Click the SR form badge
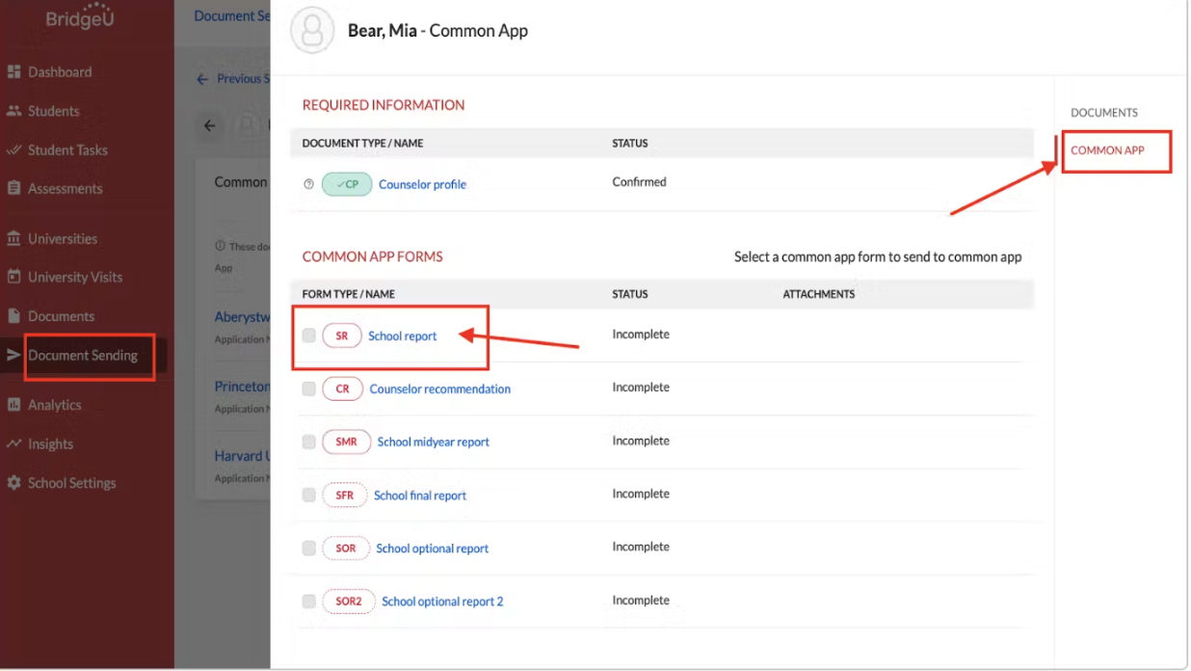The width and height of the screenshot is (1191, 671). point(342,336)
